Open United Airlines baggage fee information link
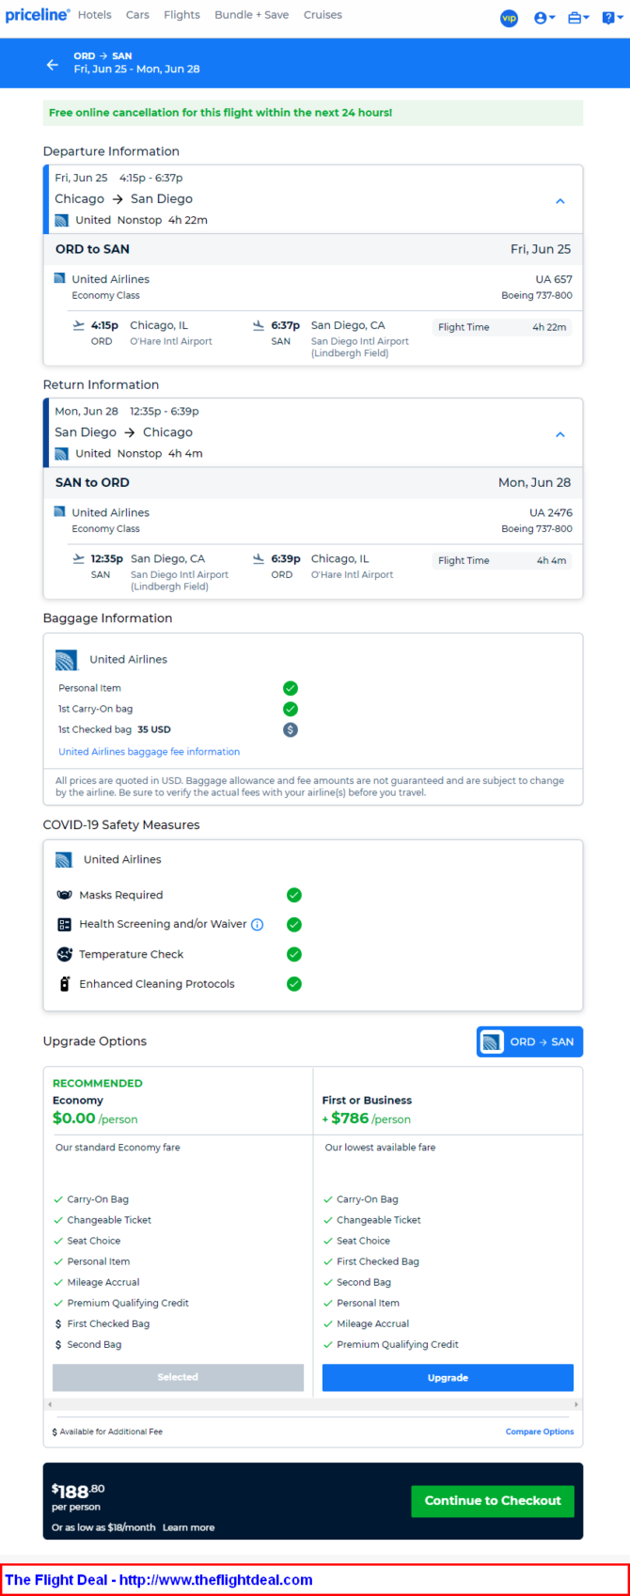The height and width of the screenshot is (1596, 630). (149, 752)
